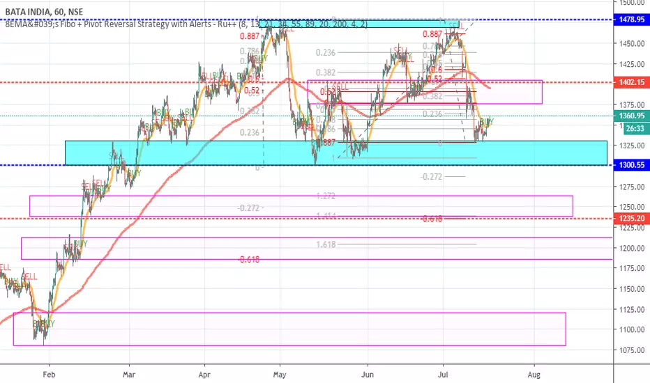Select the lowest magenta rectangle near 1100.00
Image resolution: width=650 pixels, height=383 pixels.
(x=289, y=329)
